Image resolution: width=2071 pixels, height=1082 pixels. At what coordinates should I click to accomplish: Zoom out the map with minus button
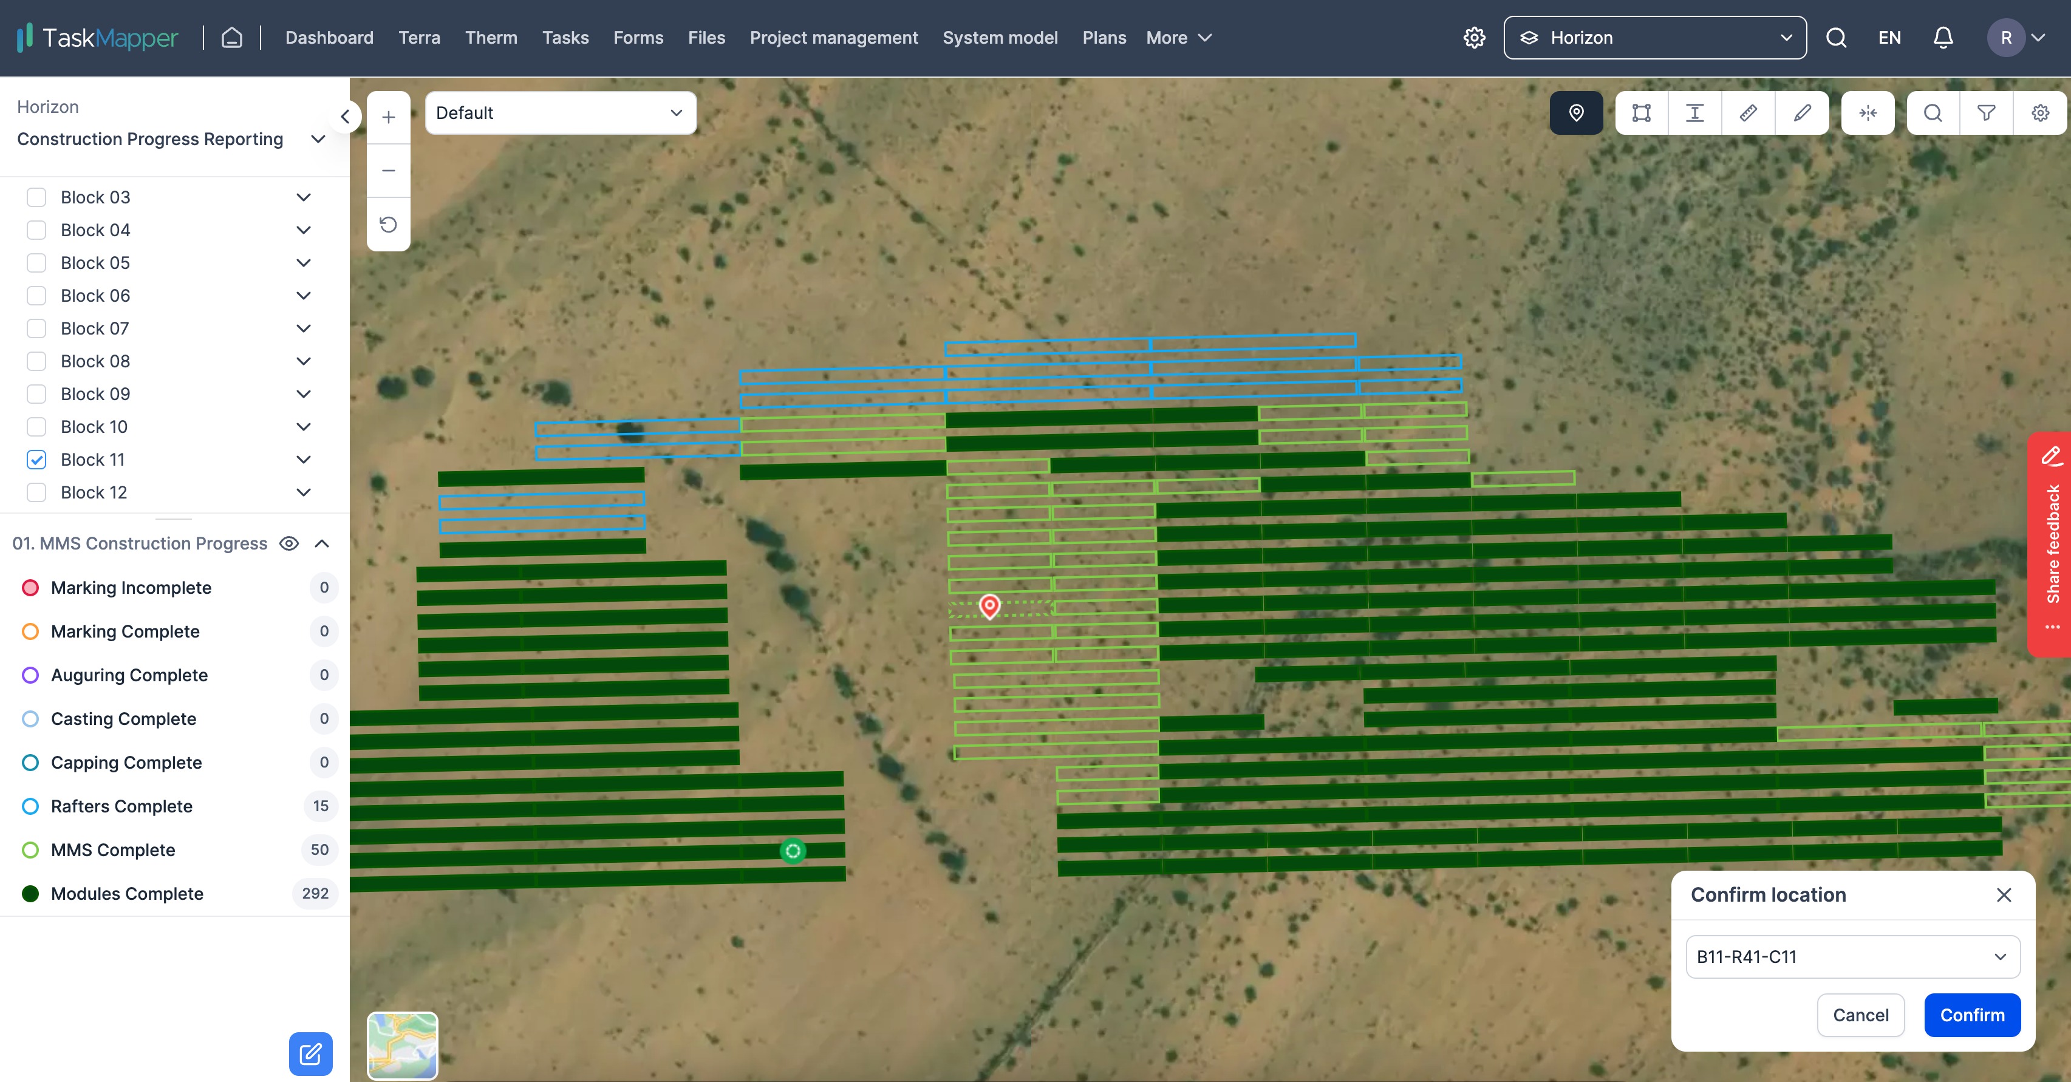(388, 171)
